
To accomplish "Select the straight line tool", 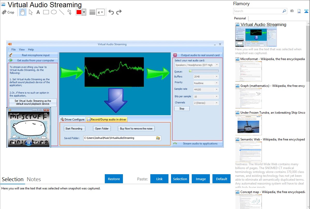I will (62, 12).
